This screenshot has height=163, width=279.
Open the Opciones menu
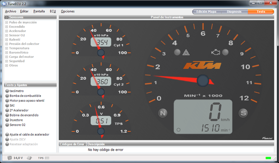click(x=68, y=11)
